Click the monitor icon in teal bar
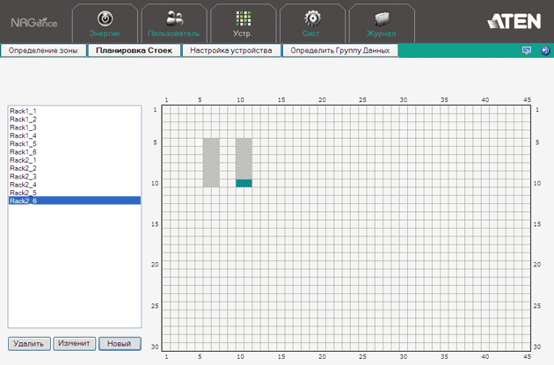Screen dimensions: 554x365 [527, 50]
